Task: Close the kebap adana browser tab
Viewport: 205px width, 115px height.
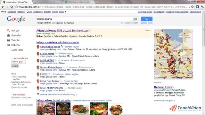Action: click(30, 2)
